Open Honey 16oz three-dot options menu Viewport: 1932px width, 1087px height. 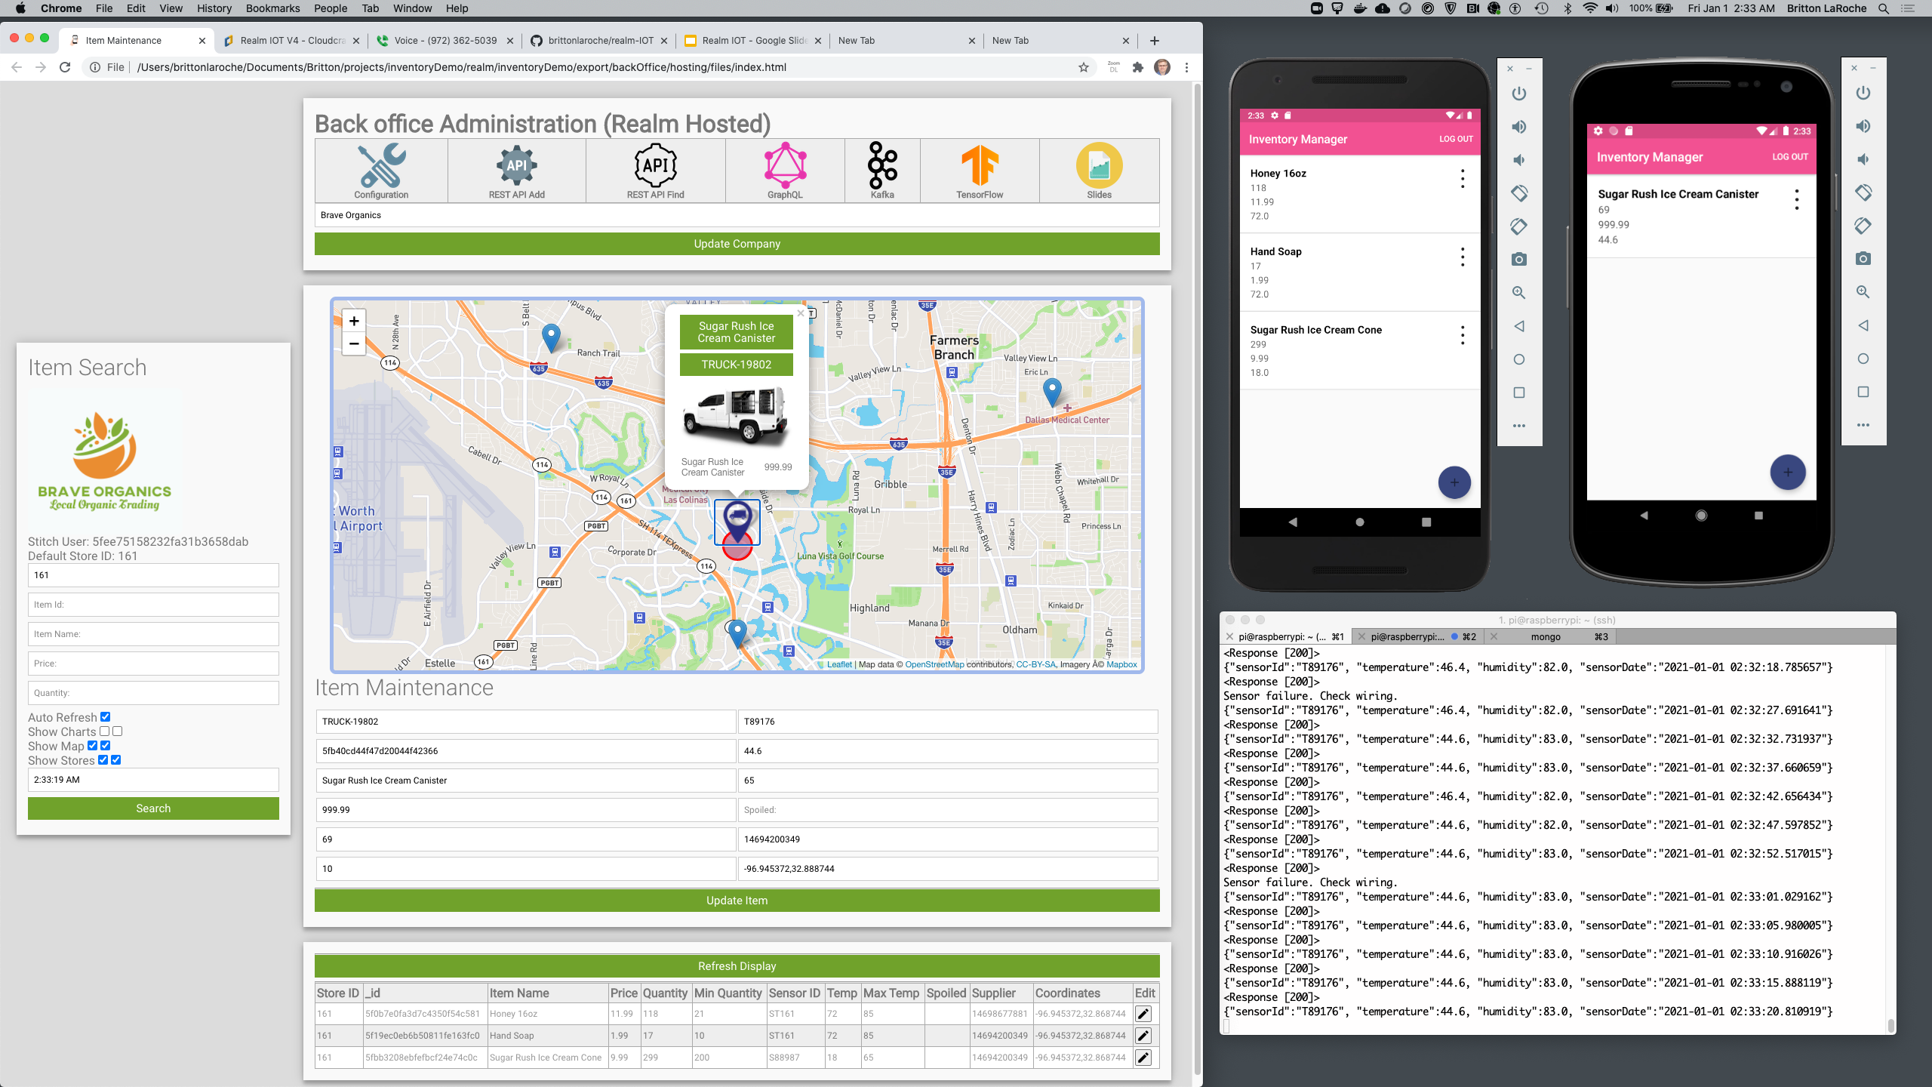[x=1463, y=179]
